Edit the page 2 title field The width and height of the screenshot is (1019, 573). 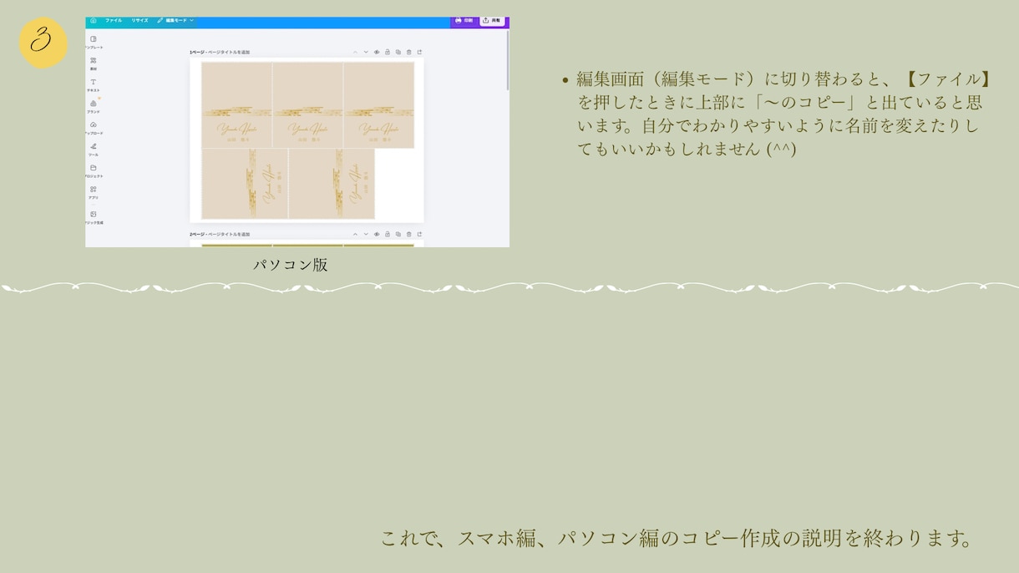tap(229, 234)
